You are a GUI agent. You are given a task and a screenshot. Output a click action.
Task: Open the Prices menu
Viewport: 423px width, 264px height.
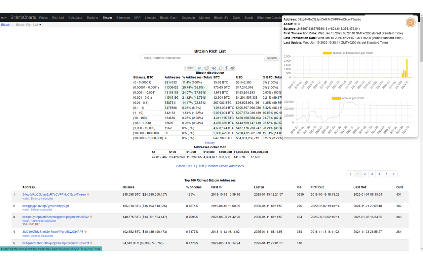pyautogui.click(x=43, y=18)
